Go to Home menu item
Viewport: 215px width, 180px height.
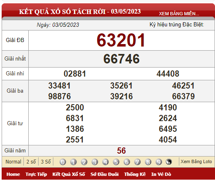[x=13, y=174]
